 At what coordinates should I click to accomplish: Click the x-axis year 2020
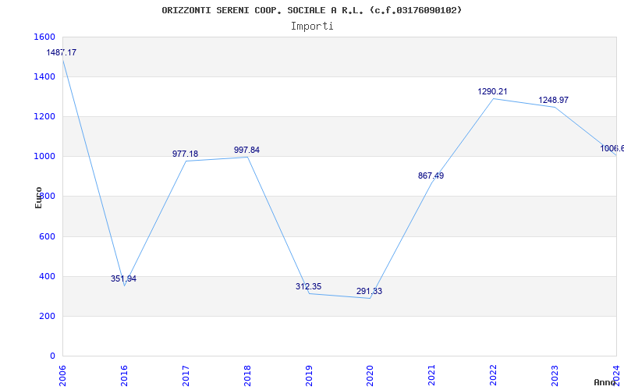point(370,375)
